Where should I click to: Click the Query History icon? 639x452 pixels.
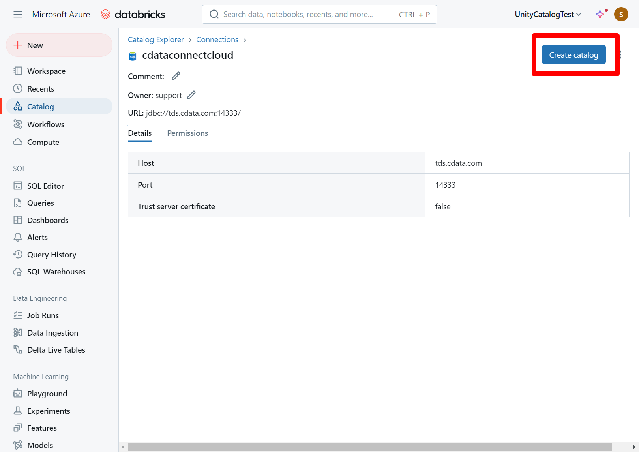click(x=18, y=254)
